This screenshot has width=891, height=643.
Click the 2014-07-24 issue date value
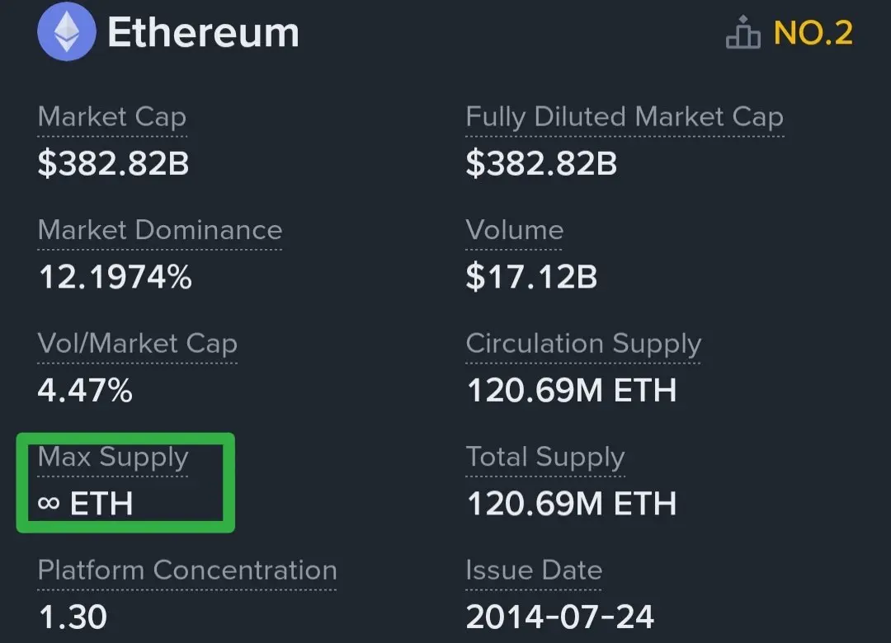(x=560, y=617)
